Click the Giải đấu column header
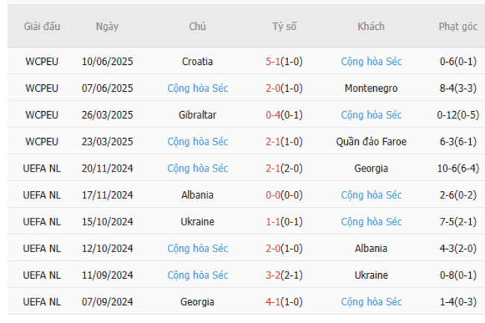Screen dimensions: 485x323 click(42, 26)
